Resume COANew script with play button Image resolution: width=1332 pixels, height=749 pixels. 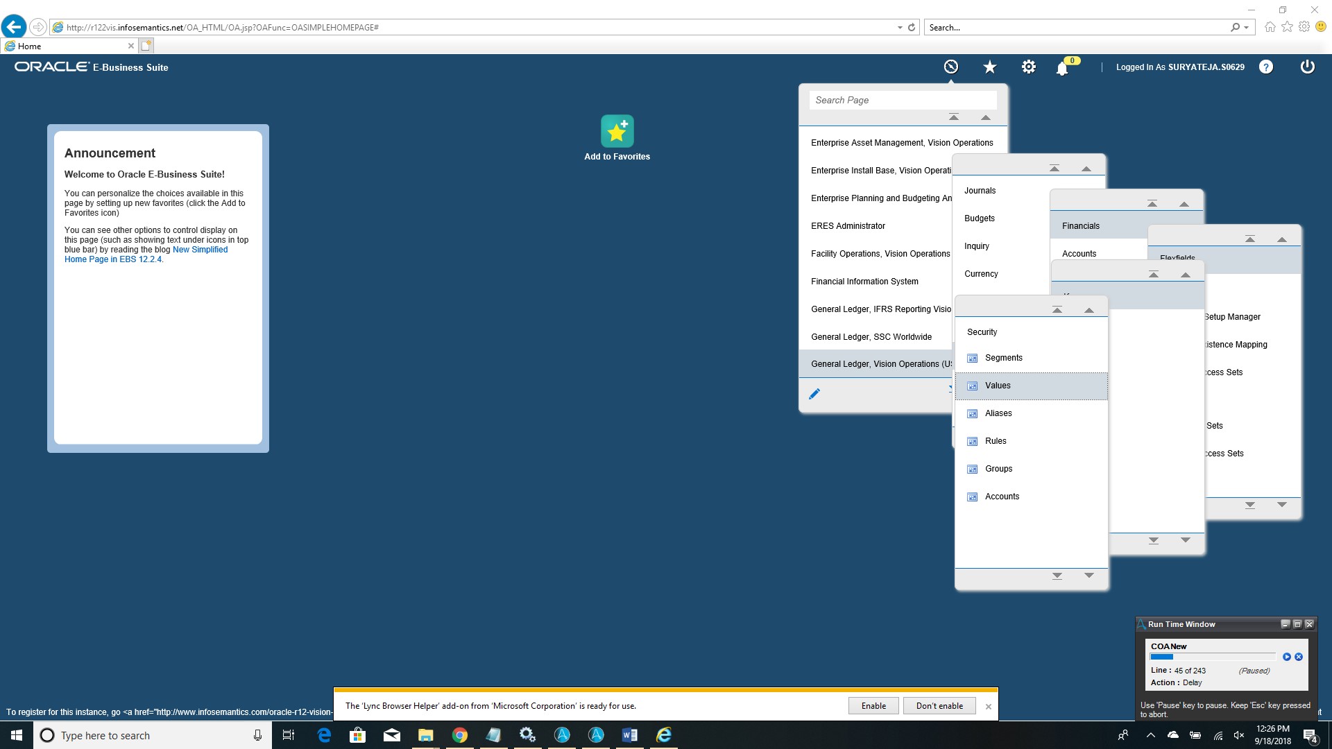pos(1287,657)
